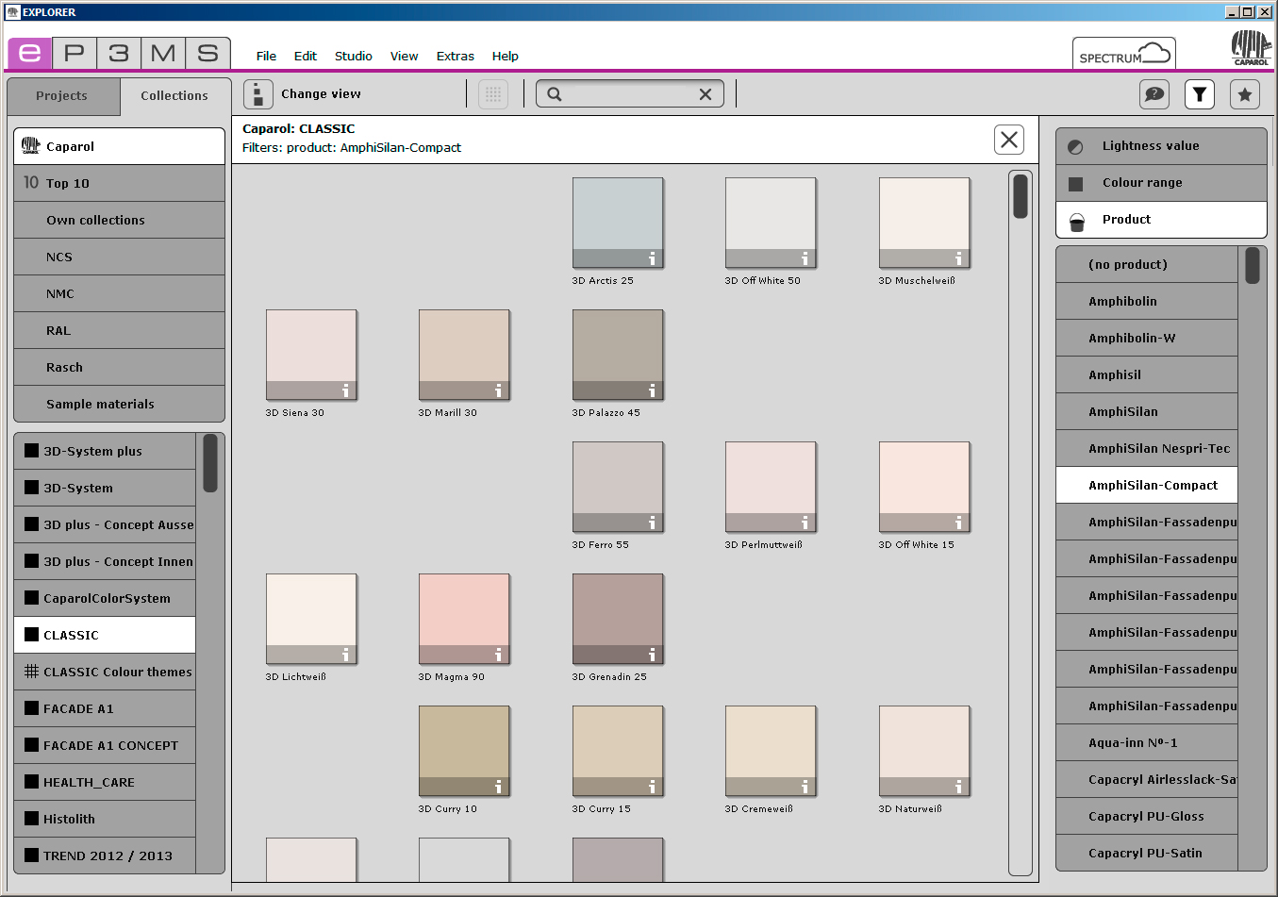Show info for 3D Arctis 25
The image size is (1278, 897).
tap(652, 258)
